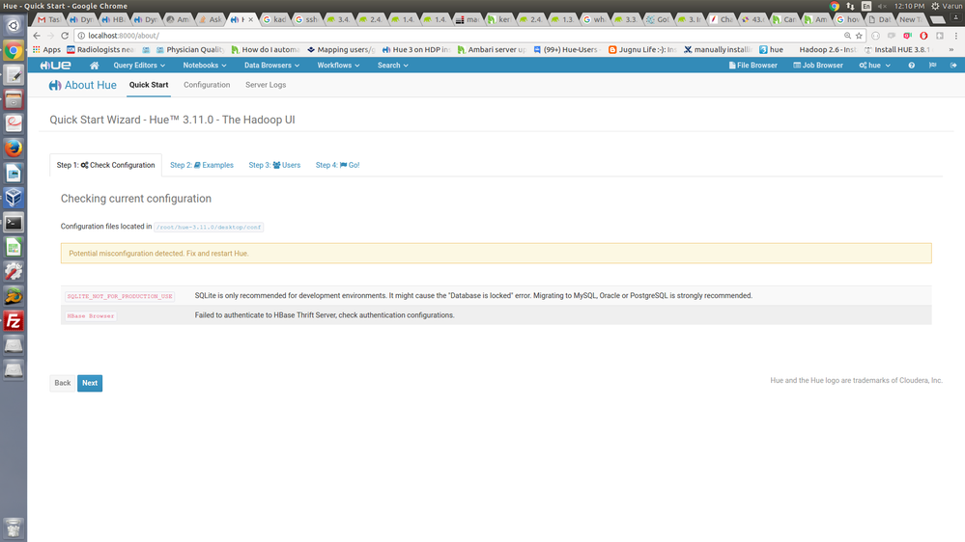Expand the Notebooks dropdown

pos(205,66)
